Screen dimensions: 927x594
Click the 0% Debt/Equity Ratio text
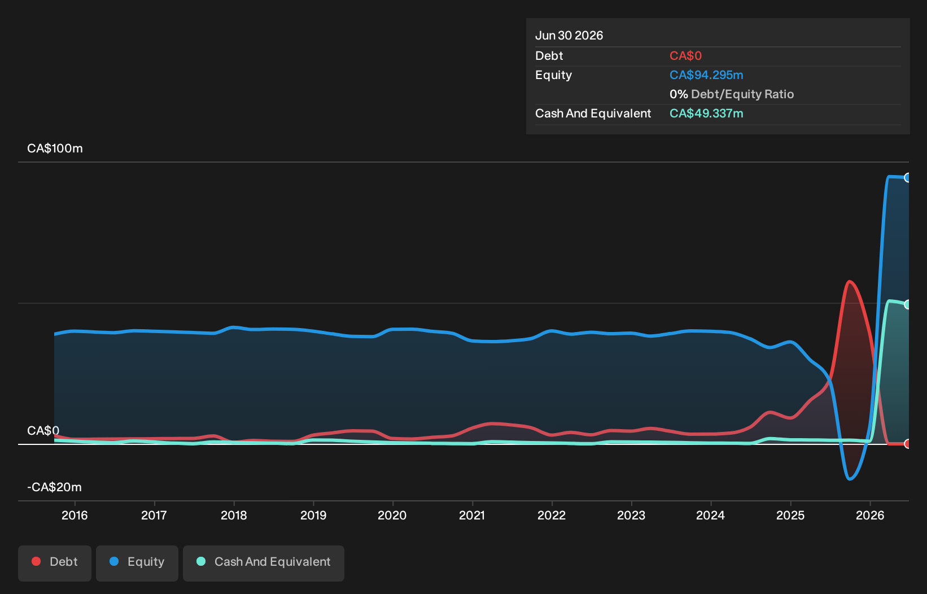click(x=732, y=94)
